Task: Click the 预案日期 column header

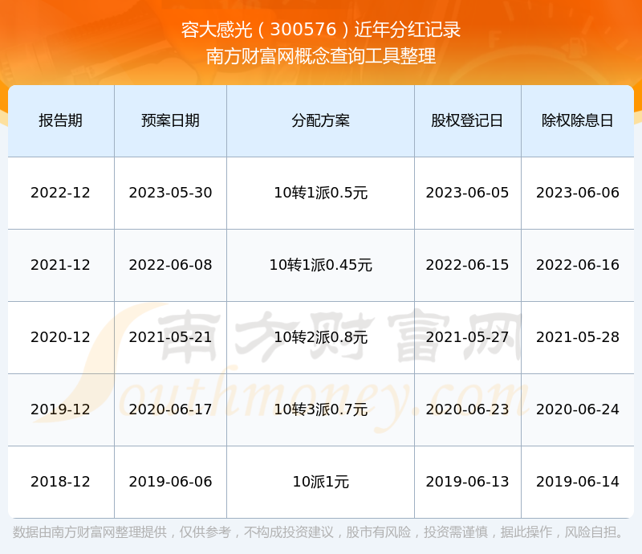Action: [170, 120]
